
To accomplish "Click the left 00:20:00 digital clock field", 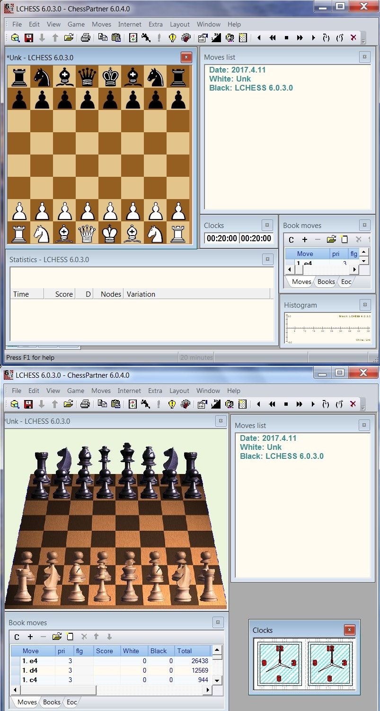I will pos(222,238).
